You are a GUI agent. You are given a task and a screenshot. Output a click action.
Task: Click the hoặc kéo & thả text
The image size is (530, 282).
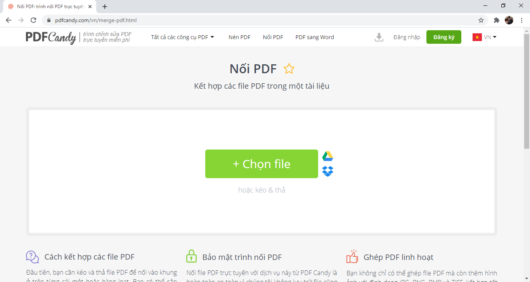262,190
